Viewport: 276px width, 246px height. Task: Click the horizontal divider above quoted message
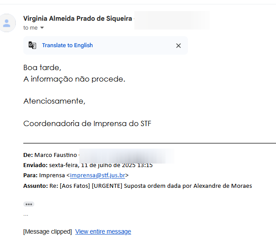tap(150, 143)
